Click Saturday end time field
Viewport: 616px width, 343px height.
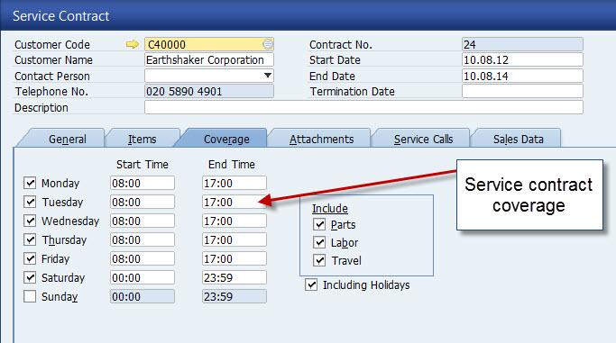[x=234, y=277]
